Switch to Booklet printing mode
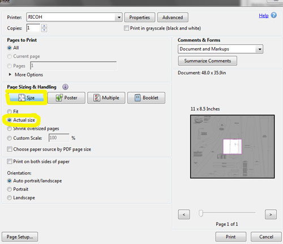The height and width of the screenshot is (244, 283). (146, 98)
